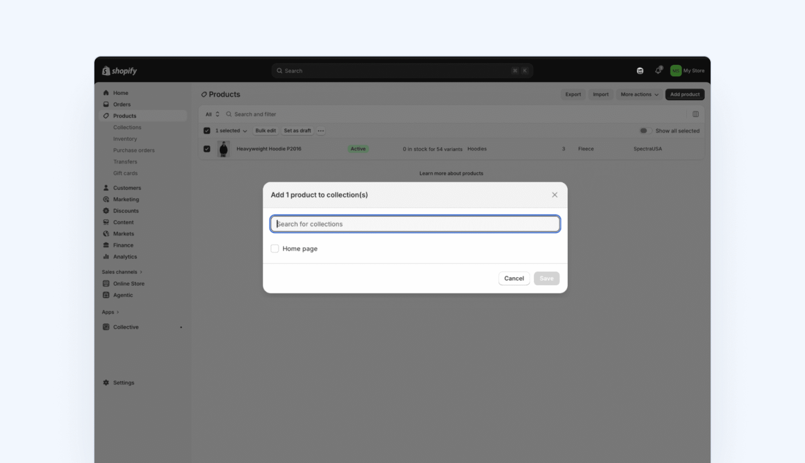Expand Sales channels section
This screenshot has height=463, width=805.
122,272
